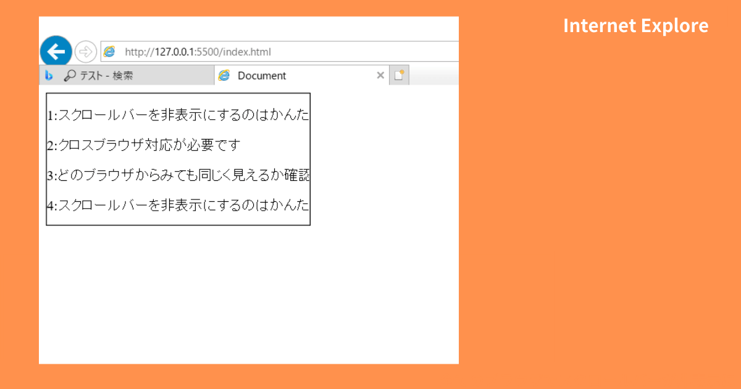Click empty space right of line 2 inside the box
Image resolution: width=741 pixels, height=389 pixels.
275,146
